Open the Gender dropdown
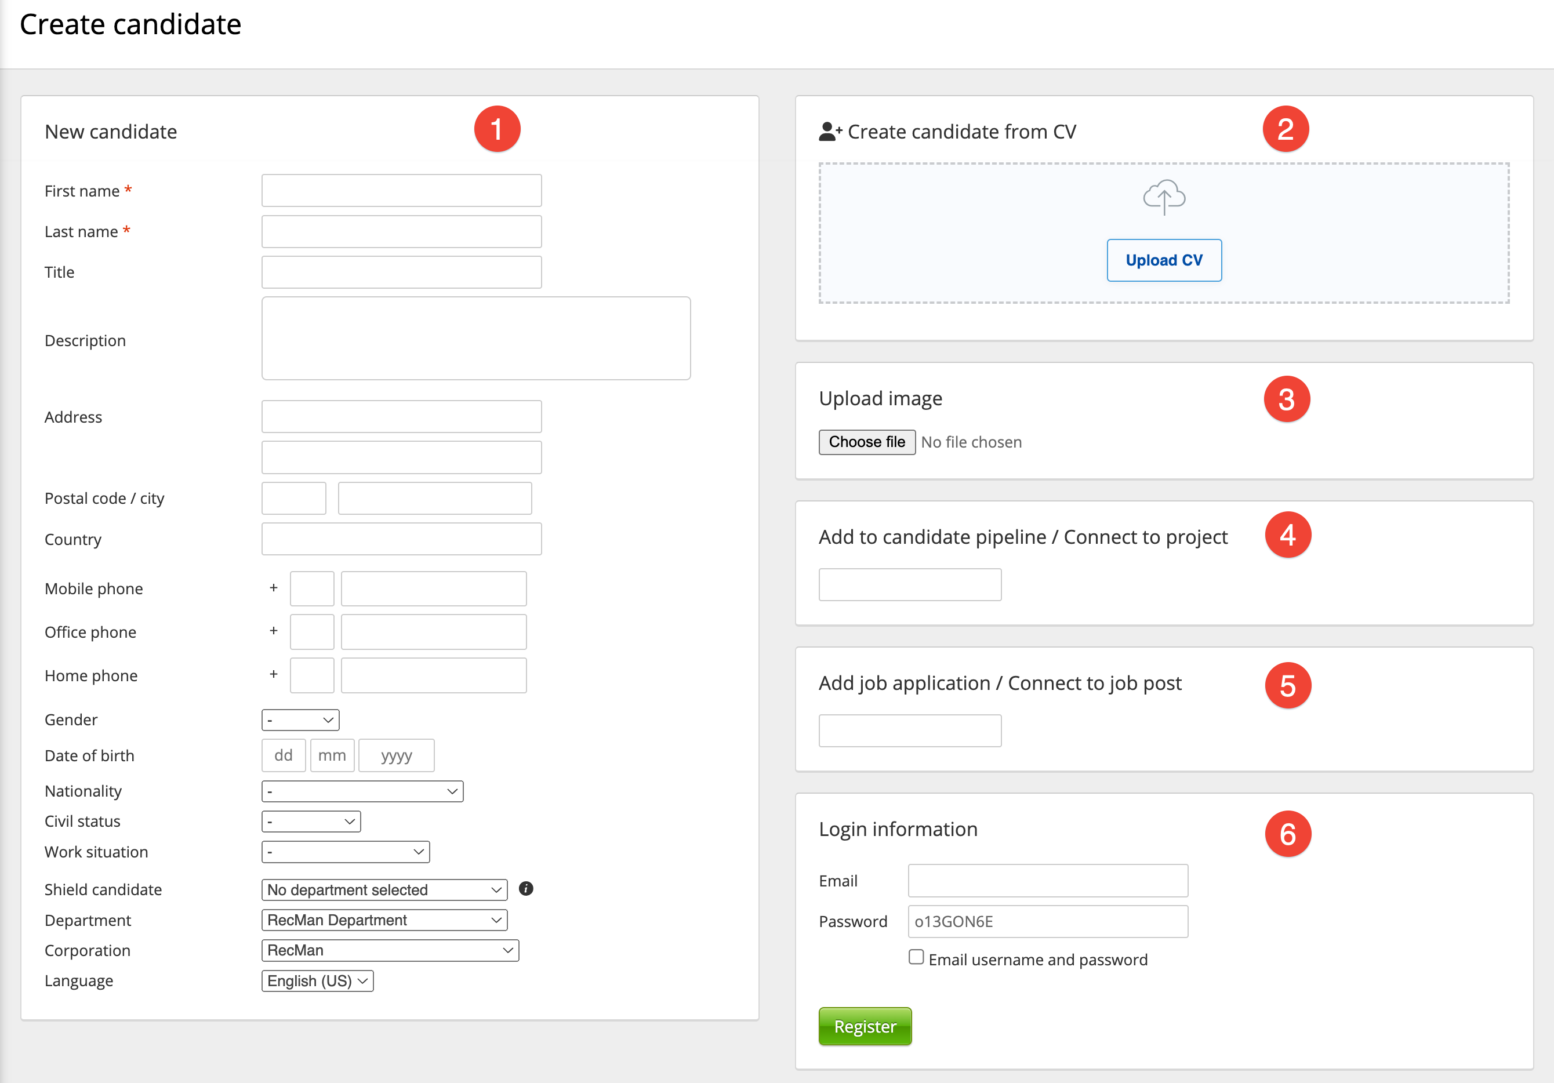1554x1083 pixels. coord(300,719)
